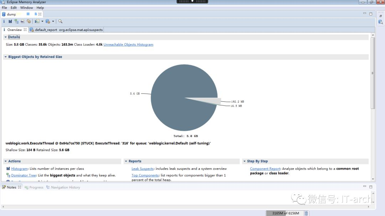The width and height of the screenshot is (385, 216).
Task: Open Unreachable Objects Histogram link
Action: 128,44
